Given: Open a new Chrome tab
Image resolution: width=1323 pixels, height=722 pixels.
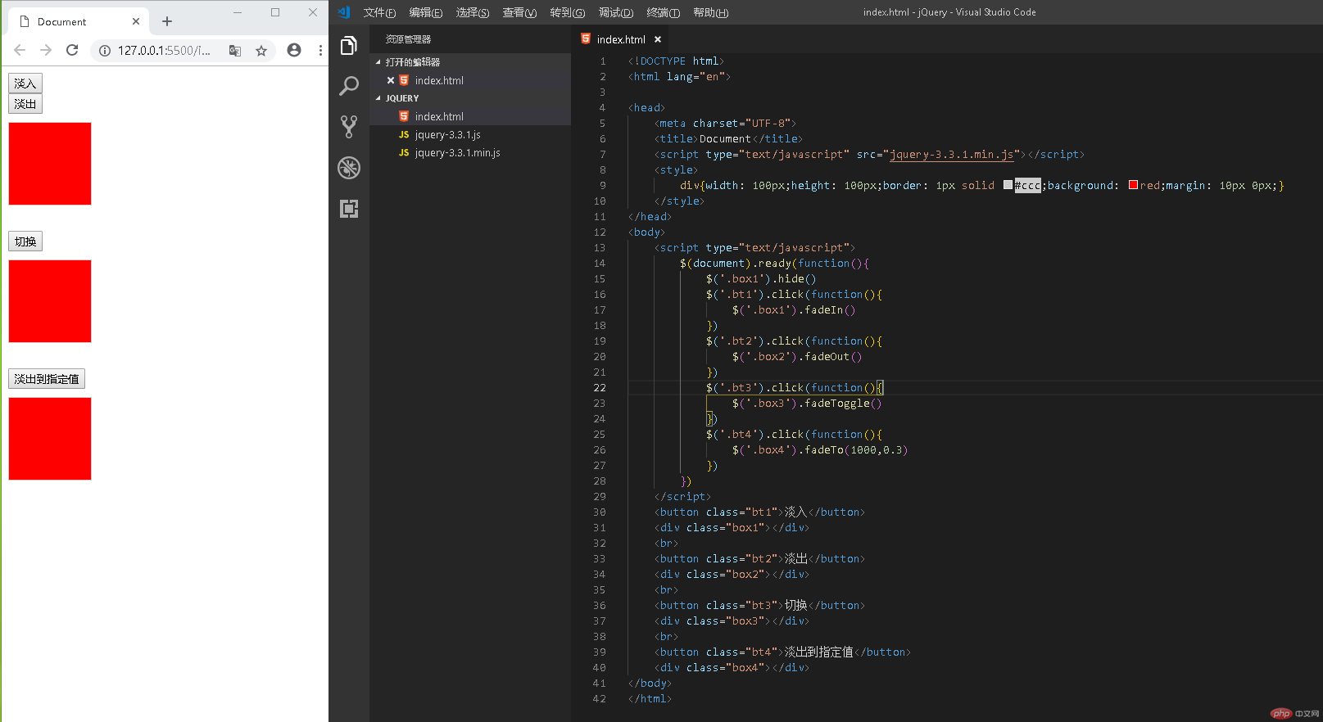Looking at the screenshot, I should click(x=167, y=21).
